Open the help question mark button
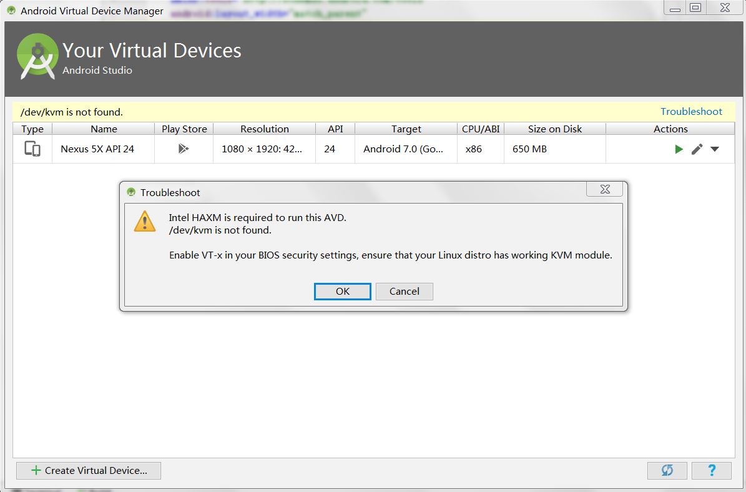The width and height of the screenshot is (746, 492). coord(711,471)
